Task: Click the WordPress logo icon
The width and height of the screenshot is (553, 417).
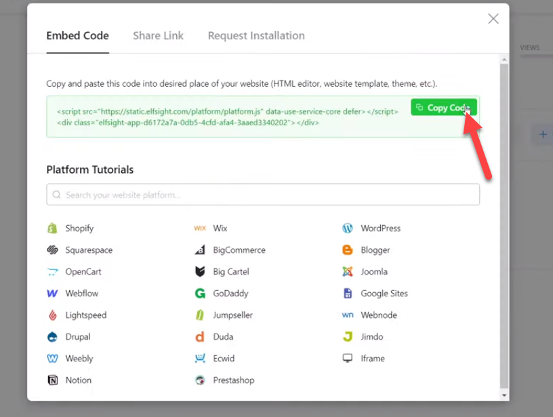Action: 348,229
